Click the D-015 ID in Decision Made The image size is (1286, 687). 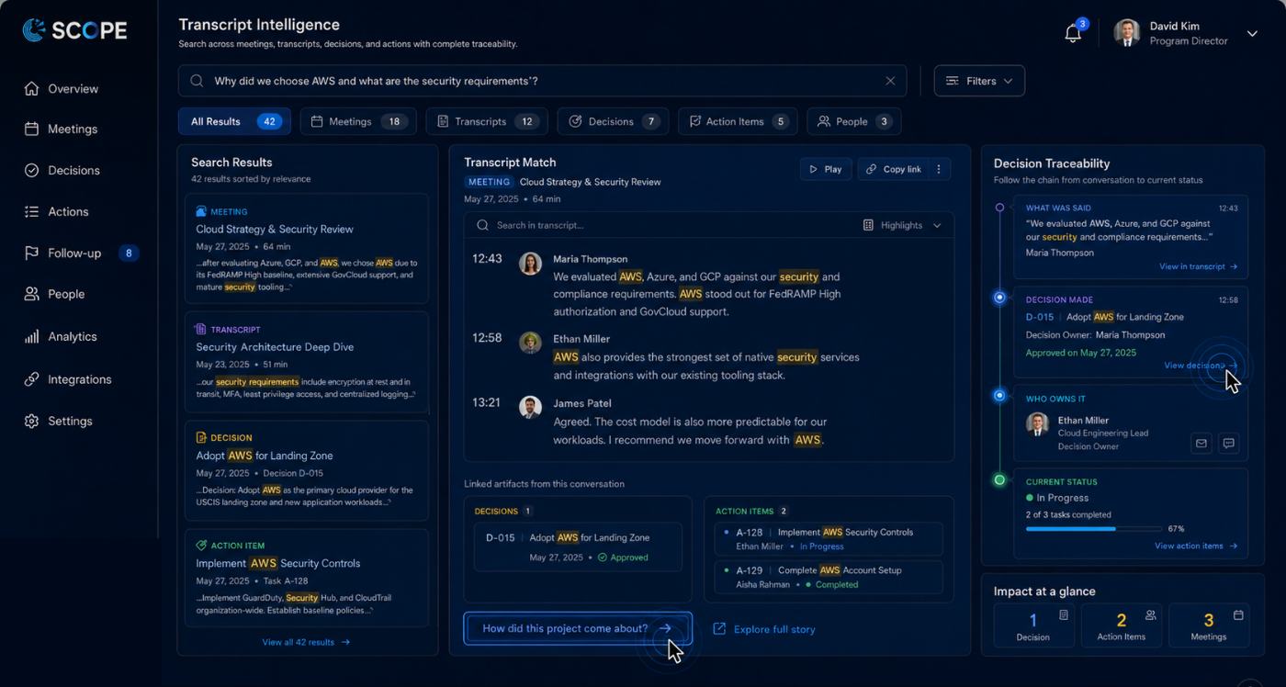[x=1040, y=317]
